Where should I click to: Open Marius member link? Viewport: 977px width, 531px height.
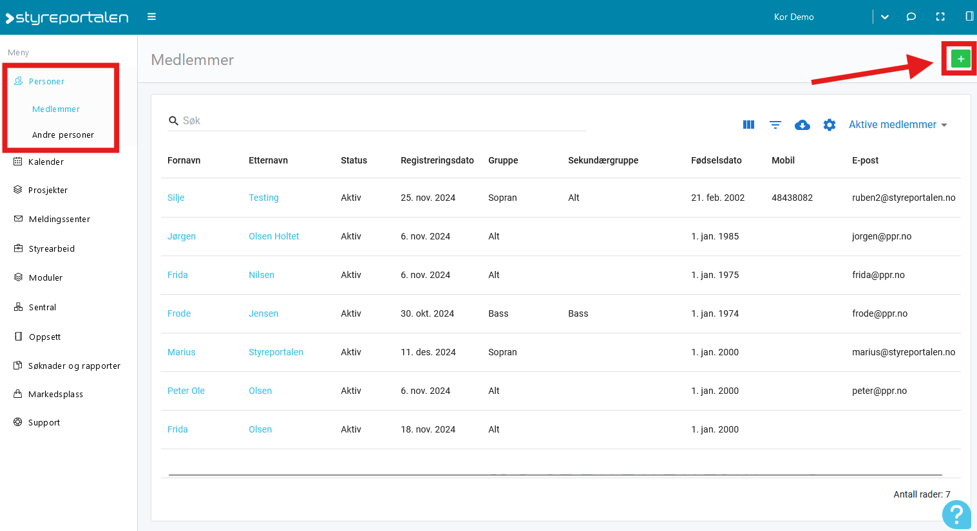click(181, 352)
